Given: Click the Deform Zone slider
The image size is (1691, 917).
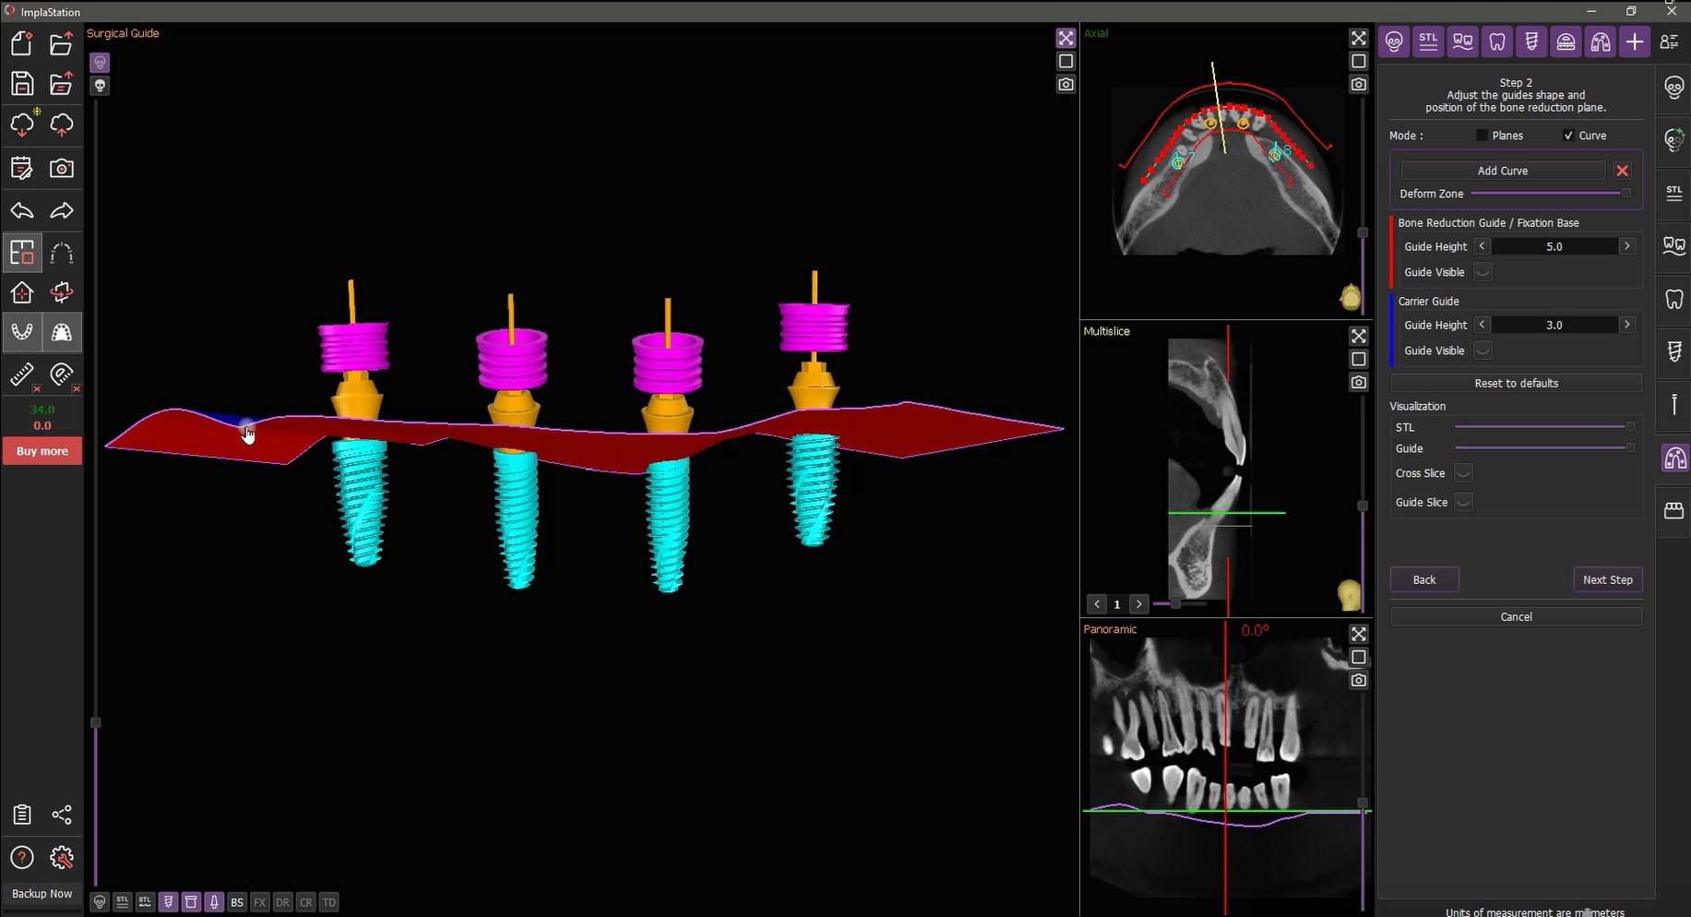Looking at the screenshot, I should [1549, 194].
